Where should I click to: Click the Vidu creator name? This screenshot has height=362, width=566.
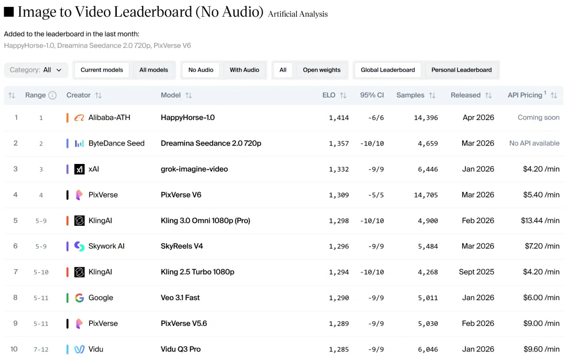tap(96, 349)
